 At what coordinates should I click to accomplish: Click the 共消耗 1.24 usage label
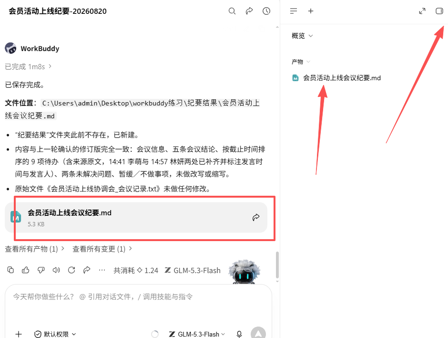coord(136,271)
